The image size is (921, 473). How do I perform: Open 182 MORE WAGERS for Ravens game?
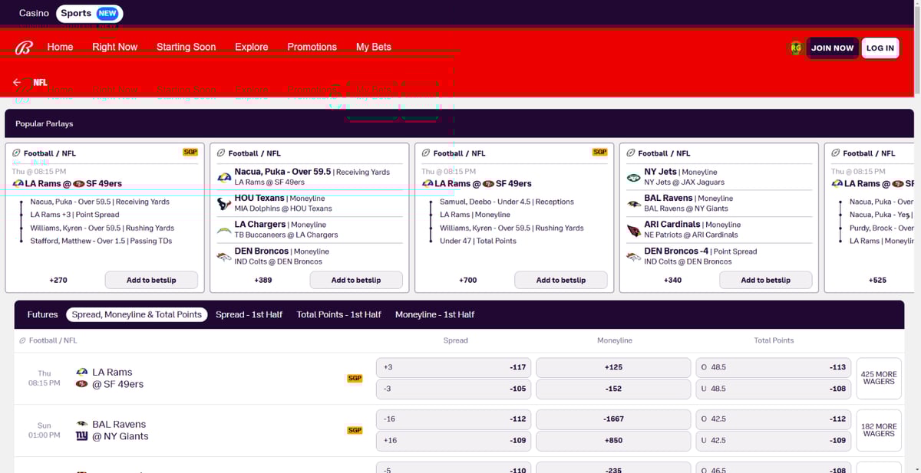(879, 430)
